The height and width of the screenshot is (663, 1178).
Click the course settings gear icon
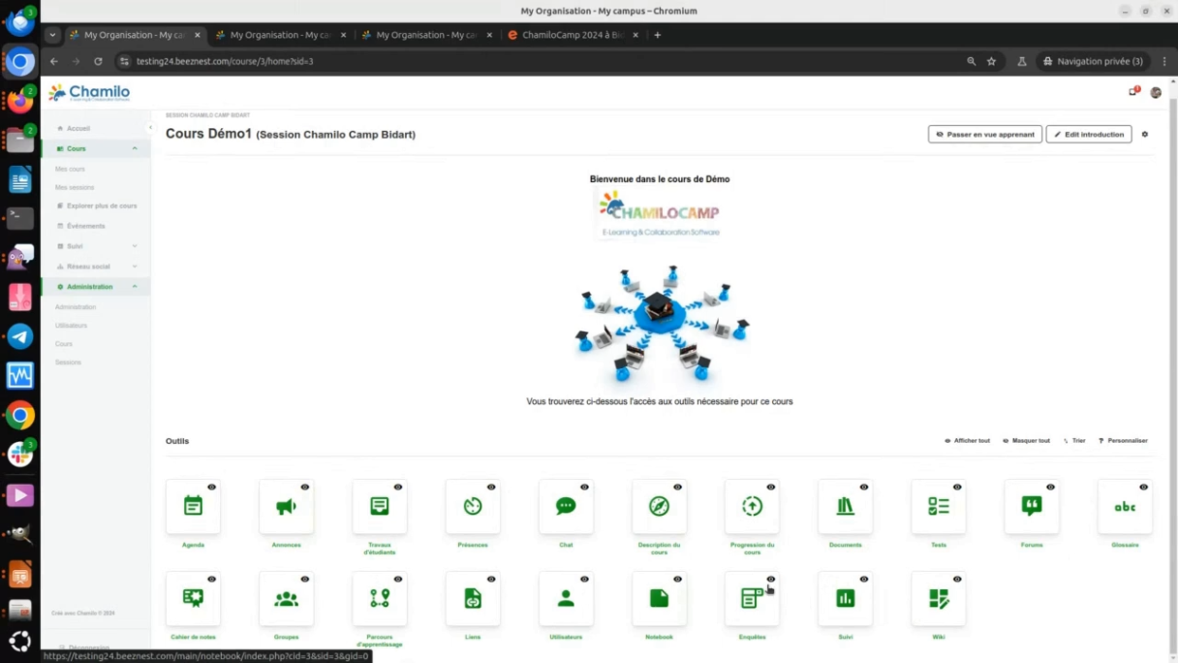1144,135
